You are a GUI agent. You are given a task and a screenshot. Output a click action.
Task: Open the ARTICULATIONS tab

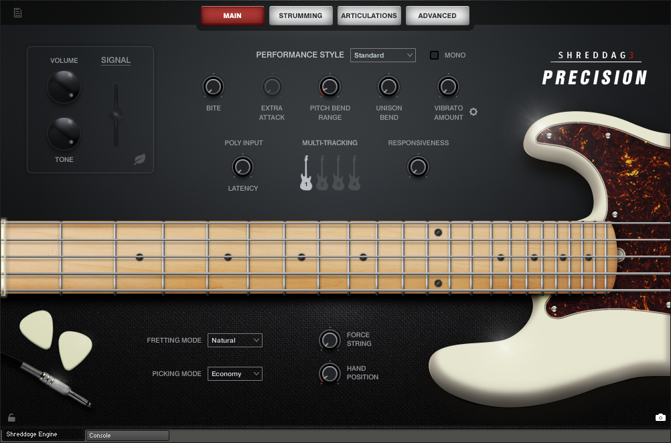(369, 15)
